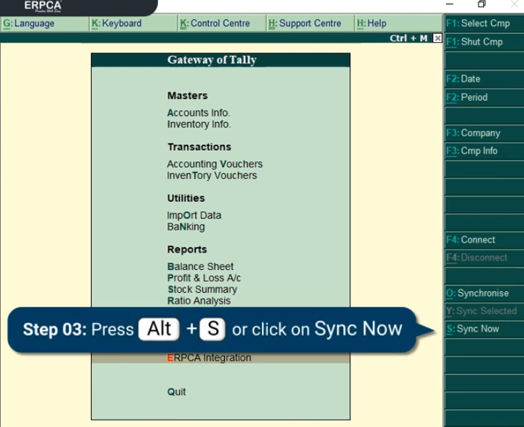The height and width of the screenshot is (427, 524).
Task: Click the Gateway of Tally title
Action: click(x=212, y=60)
